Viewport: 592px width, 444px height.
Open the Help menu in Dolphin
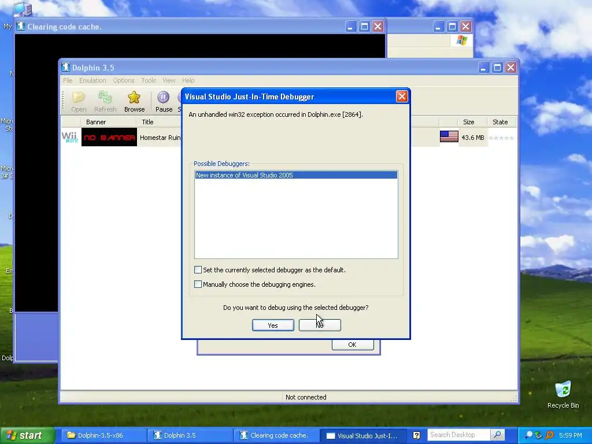click(x=188, y=80)
